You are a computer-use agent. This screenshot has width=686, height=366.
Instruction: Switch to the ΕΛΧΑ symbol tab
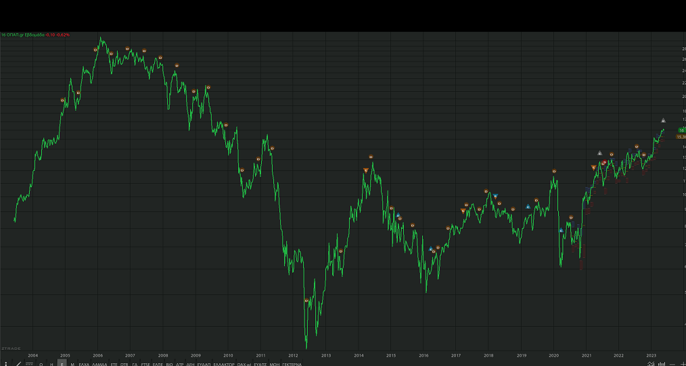(x=84, y=364)
